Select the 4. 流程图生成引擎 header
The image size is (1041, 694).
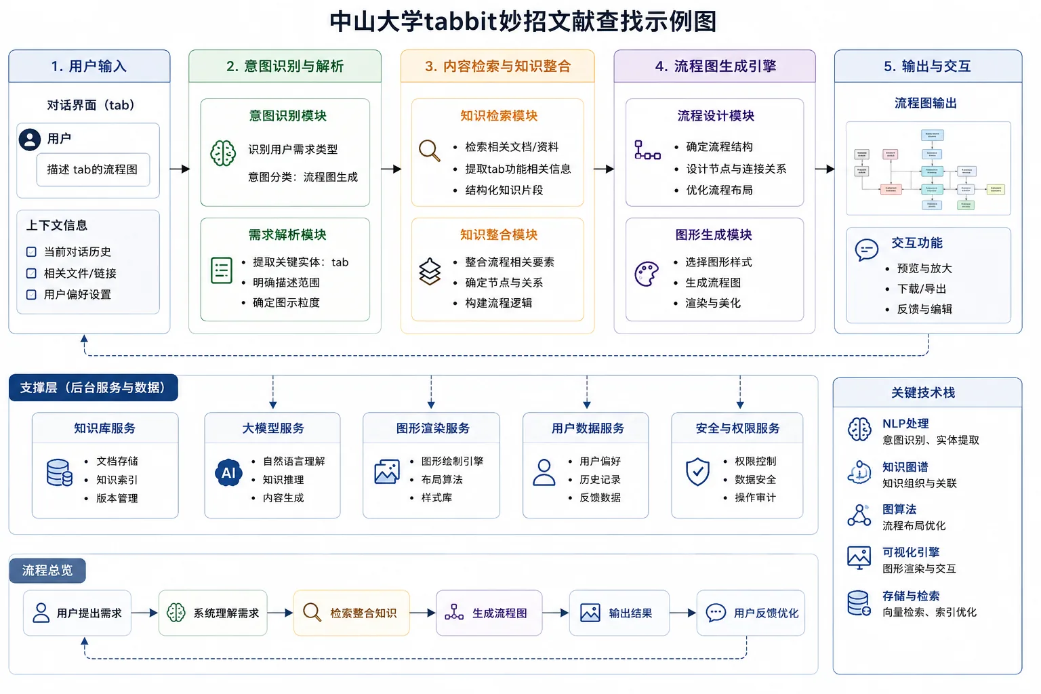pos(714,66)
